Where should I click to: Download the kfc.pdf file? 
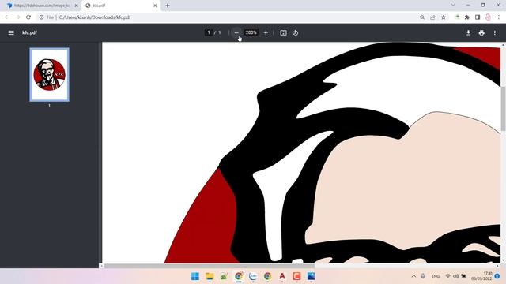[468, 32]
